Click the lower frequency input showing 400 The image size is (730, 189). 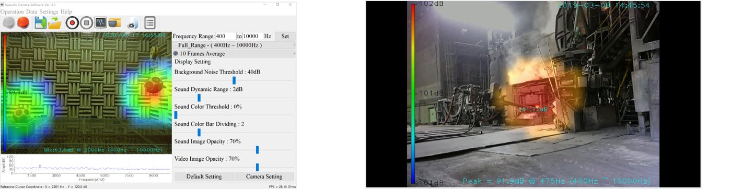point(226,36)
